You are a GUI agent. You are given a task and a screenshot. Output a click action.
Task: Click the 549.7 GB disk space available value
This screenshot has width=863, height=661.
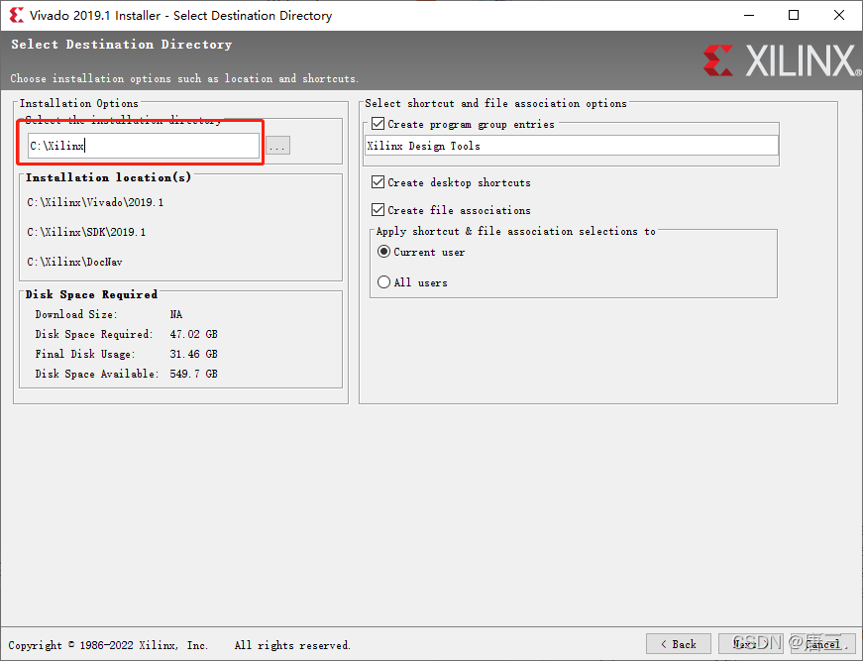pyautogui.click(x=194, y=374)
